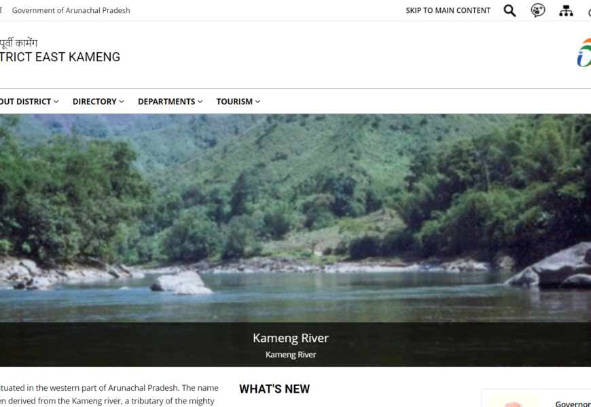Viewport: 591px width, 407px height.
Task: Expand the Directory dropdown arrow
Action: coord(122,102)
